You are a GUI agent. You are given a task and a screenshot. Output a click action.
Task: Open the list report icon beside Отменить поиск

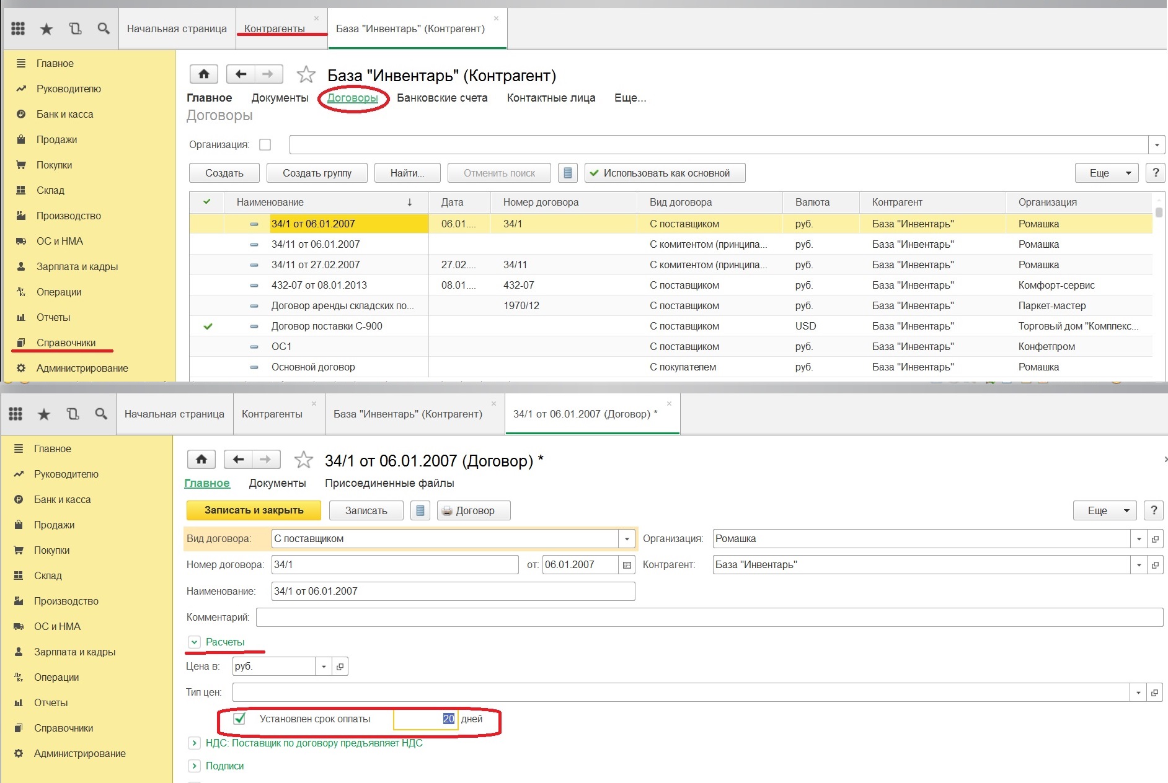coord(568,173)
